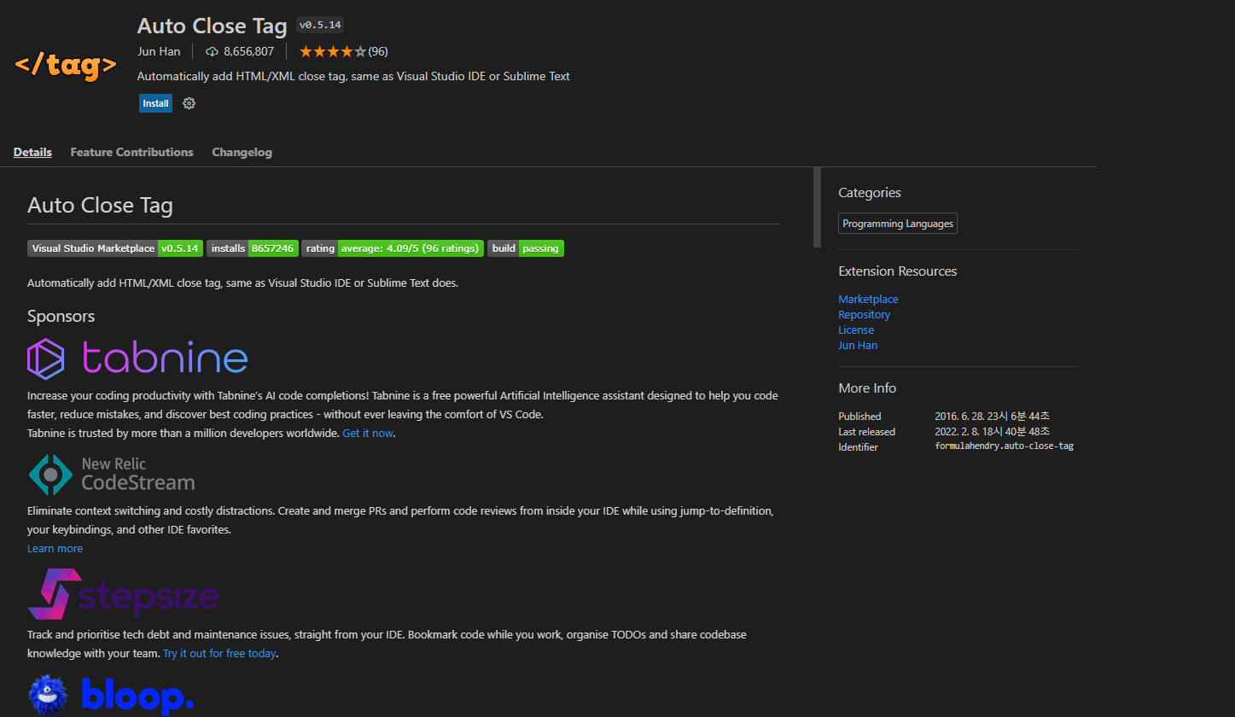The width and height of the screenshot is (1235, 717).
Task: Click the Auto Close Tag extension logo
Action: point(66,66)
